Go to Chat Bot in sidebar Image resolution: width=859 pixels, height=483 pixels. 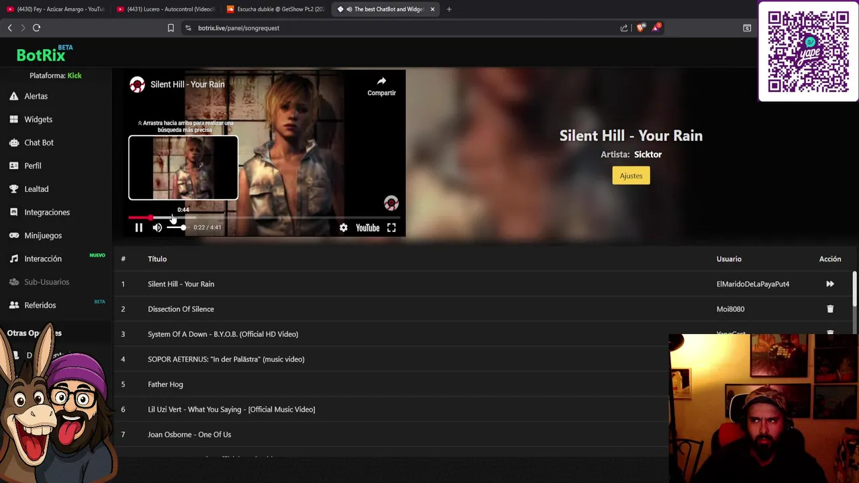click(x=39, y=142)
